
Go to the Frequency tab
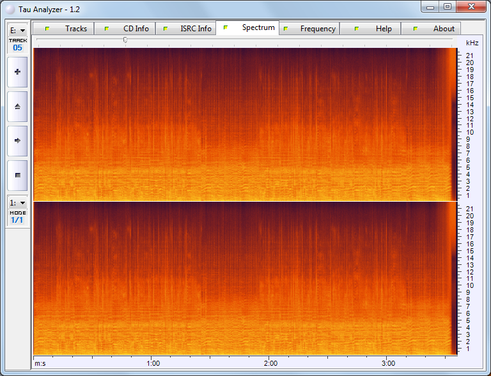point(309,29)
